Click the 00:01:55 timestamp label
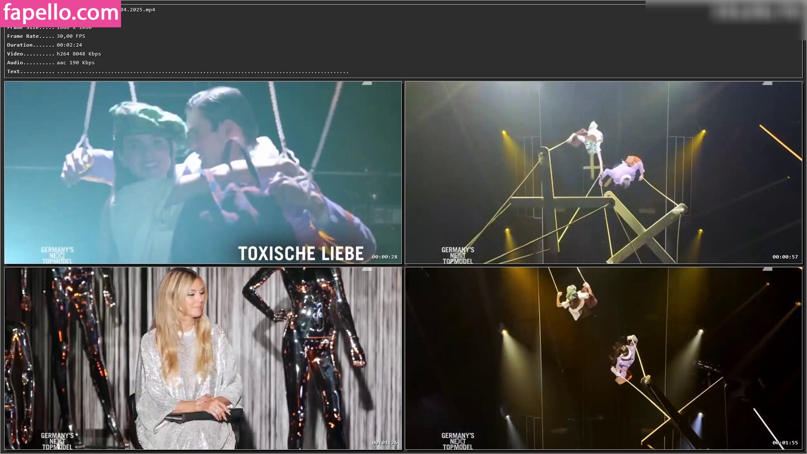 click(785, 443)
